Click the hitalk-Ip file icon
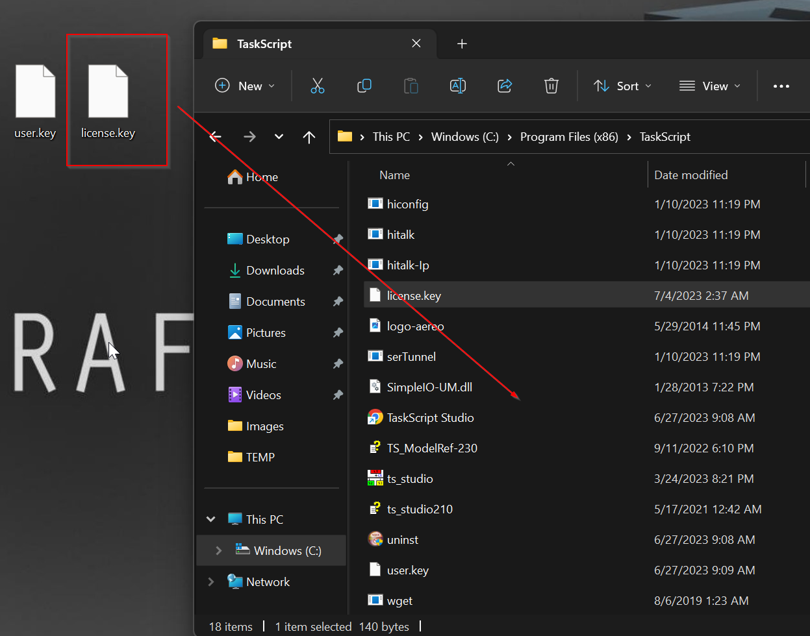This screenshot has width=810, height=636. point(375,265)
